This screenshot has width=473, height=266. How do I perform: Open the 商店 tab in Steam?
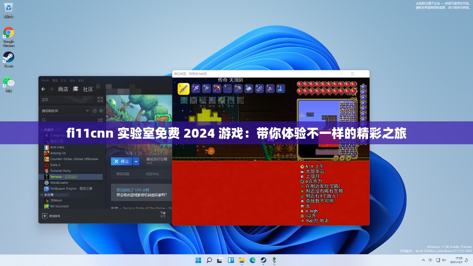click(63, 89)
